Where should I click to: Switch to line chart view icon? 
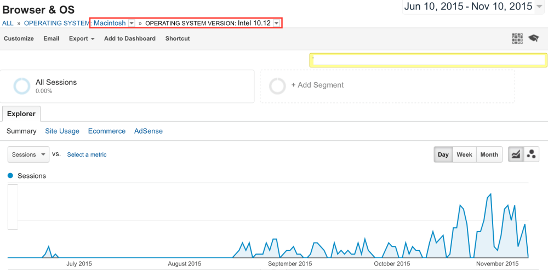click(516, 154)
